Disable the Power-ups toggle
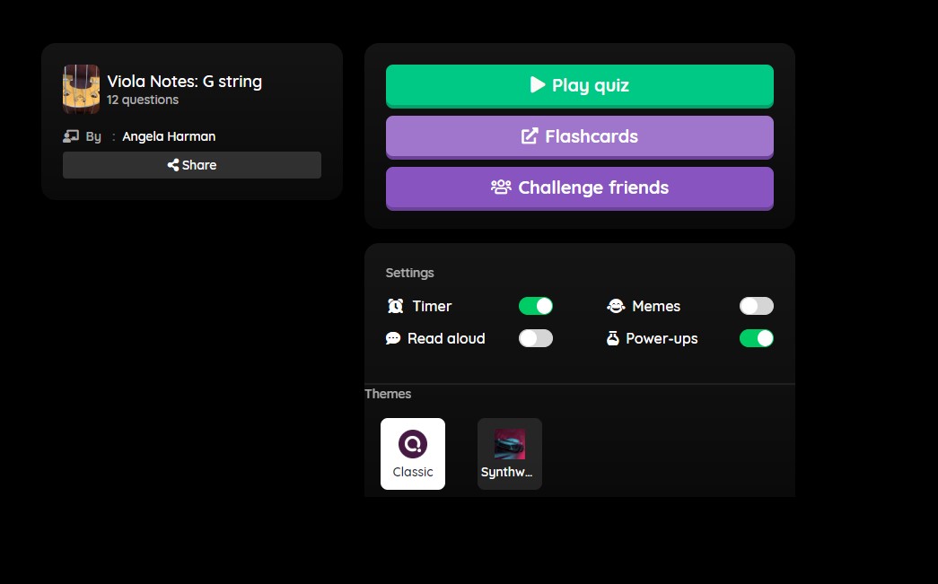 tap(756, 338)
